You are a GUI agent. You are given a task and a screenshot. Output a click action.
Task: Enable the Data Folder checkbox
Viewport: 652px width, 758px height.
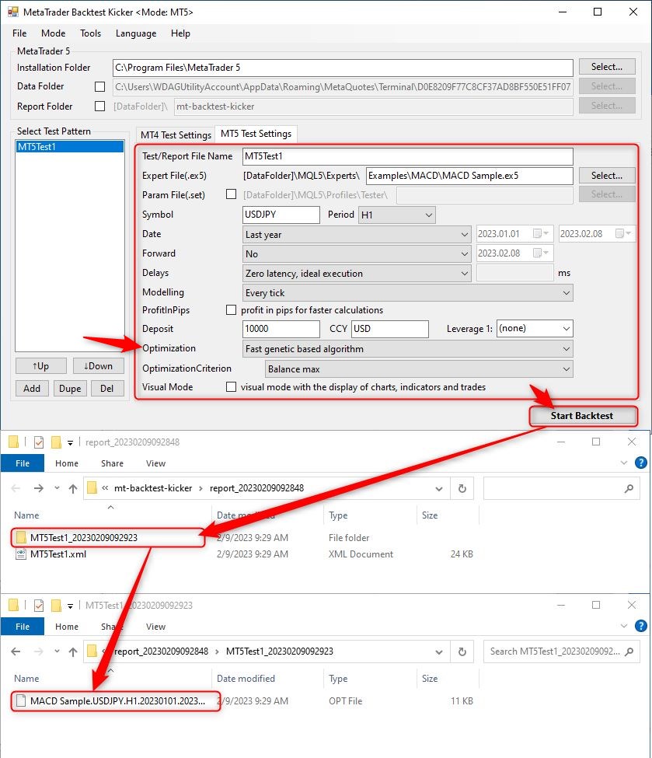click(x=99, y=86)
